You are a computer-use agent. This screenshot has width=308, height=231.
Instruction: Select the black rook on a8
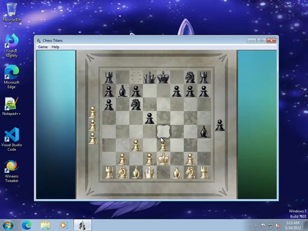109,77
